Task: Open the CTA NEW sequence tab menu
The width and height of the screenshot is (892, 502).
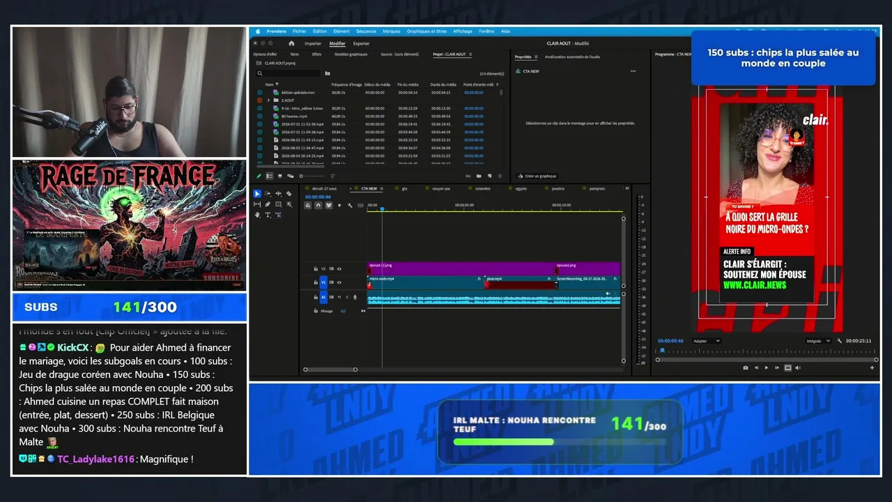Action: tap(383, 188)
